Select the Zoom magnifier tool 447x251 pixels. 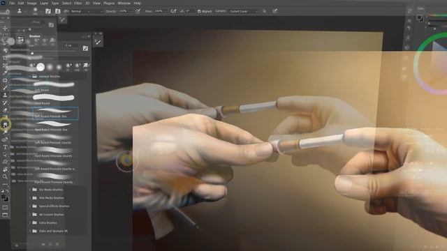point(5,176)
